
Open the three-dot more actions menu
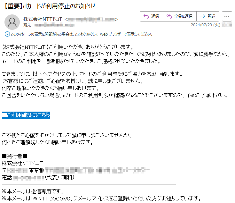pyautogui.click(x=227, y=16)
